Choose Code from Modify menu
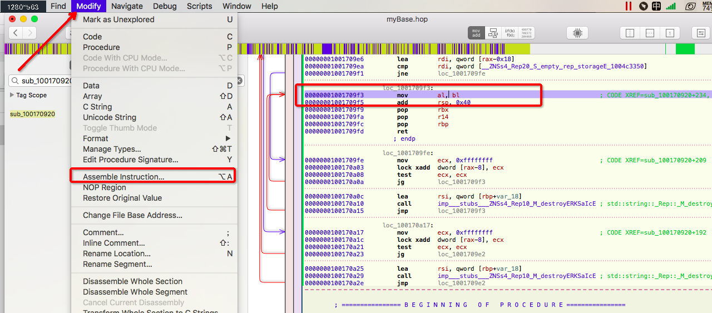Screen dimensions: 712x313 pyautogui.click(x=154, y=37)
